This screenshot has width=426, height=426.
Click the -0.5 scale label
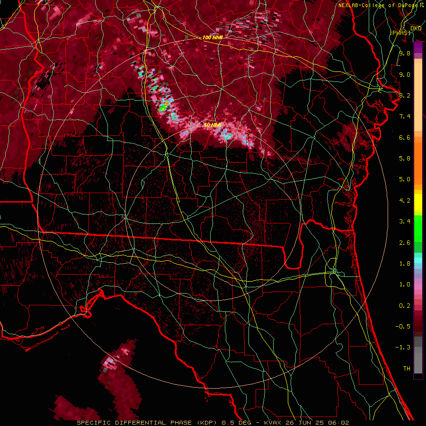(x=403, y=327)
